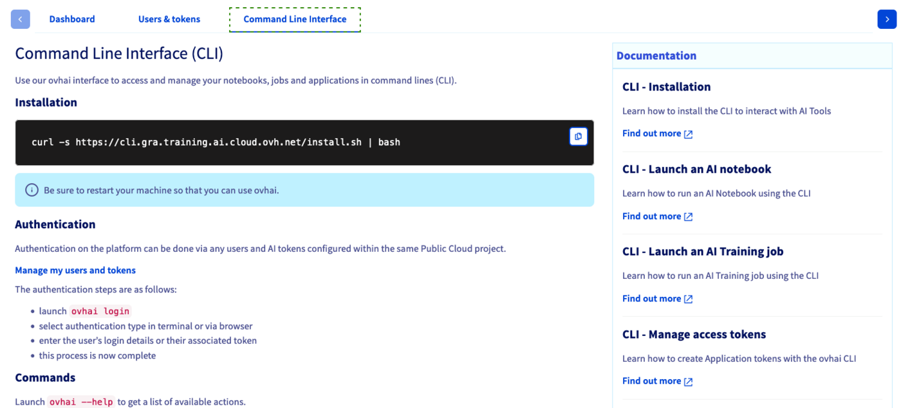Copy the curl install command to clipboard
901x408 pixels.
tap(577, 136)
